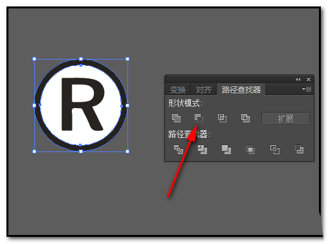Screen dimensions: 328x244
Task: Click the Exclude shape mode icon
Action: 245,118
